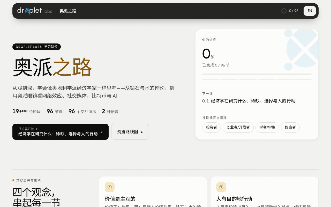Click the large 奥派之路 hero heading
This screenshot has width=331, height=207.
[x=52, y=67]
